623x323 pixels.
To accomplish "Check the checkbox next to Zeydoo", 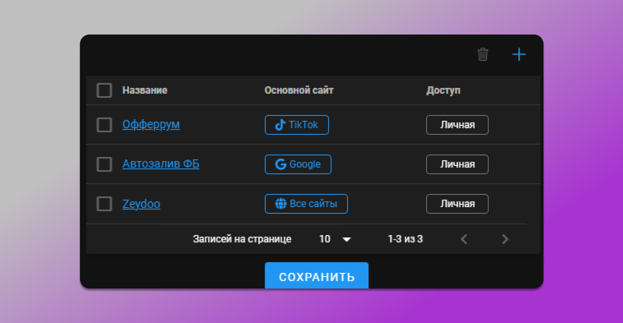I will click(104, 203).
